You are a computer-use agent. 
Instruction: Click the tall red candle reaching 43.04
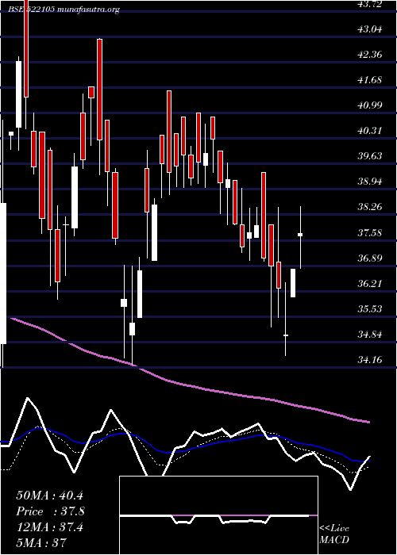100,89
